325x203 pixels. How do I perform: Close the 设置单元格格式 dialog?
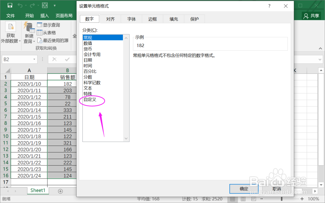tap(286, 6)
